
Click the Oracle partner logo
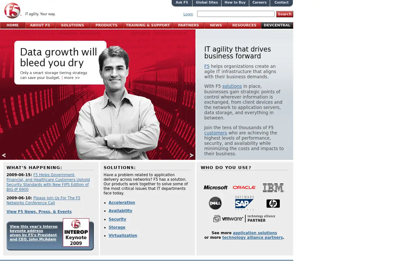point(244,188)
